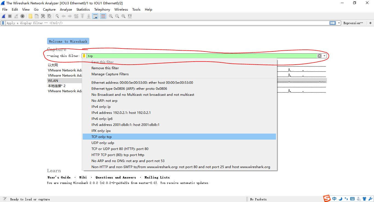Click into the display filter input field
Image resolution: width=374 pixels, height=202 pixels.
click(x=167, y=23)
